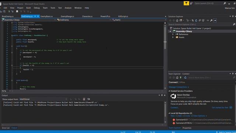Close the EndEnemy.cs tab
This screenshot has height=133, width=236.
38,16
